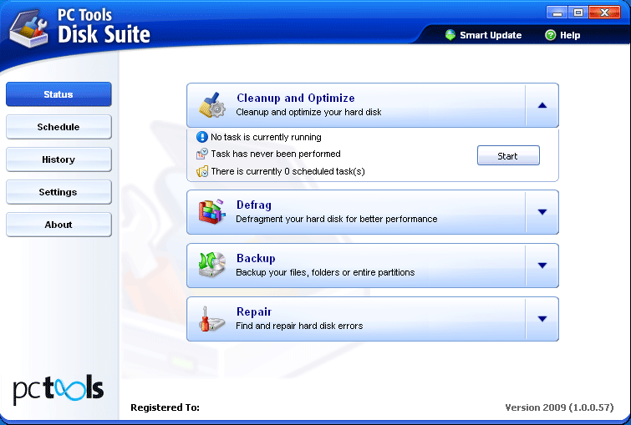Click the Defrag heading
The image size is (631, 425).
click(254, 205)
